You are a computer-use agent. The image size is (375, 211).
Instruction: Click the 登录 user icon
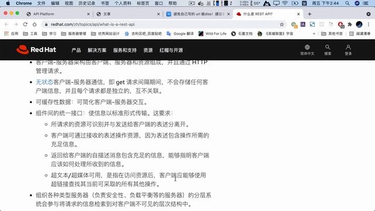point(348,50)
